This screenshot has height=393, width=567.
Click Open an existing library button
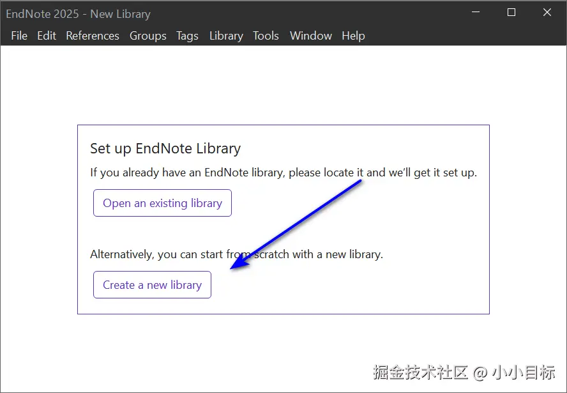point(162,203)
